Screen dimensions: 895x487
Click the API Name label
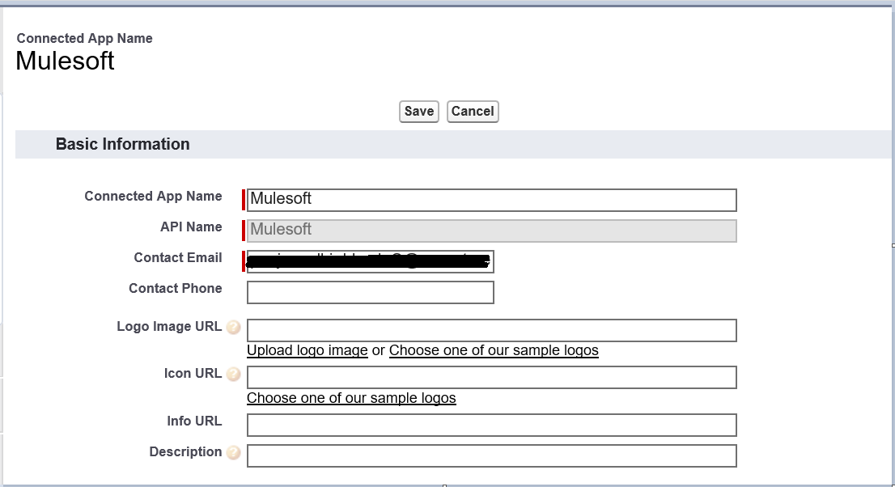point(191,227)
